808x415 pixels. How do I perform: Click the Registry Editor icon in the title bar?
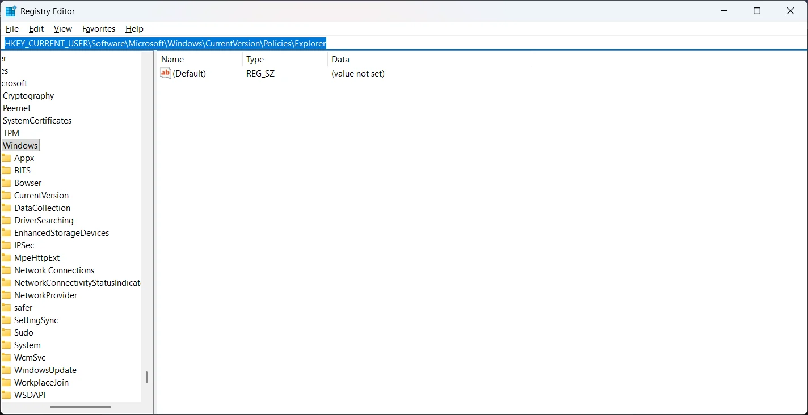point(10,10)
